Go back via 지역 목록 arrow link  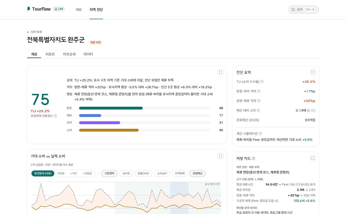(34, 32)
